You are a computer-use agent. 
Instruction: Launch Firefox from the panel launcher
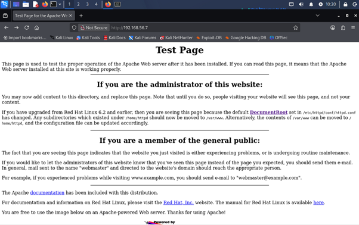(x=45, y=4)
